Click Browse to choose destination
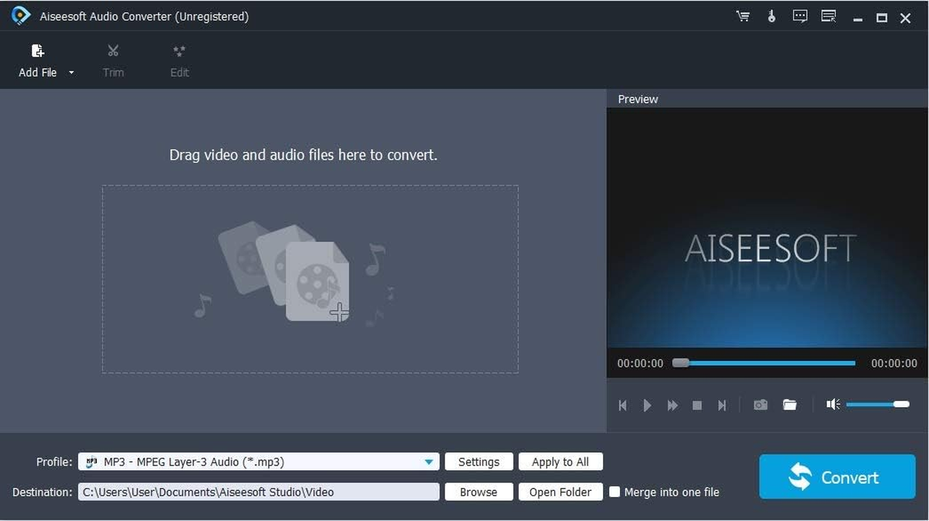Viewport: 929px width, 521px height. [x=478, y=492]
